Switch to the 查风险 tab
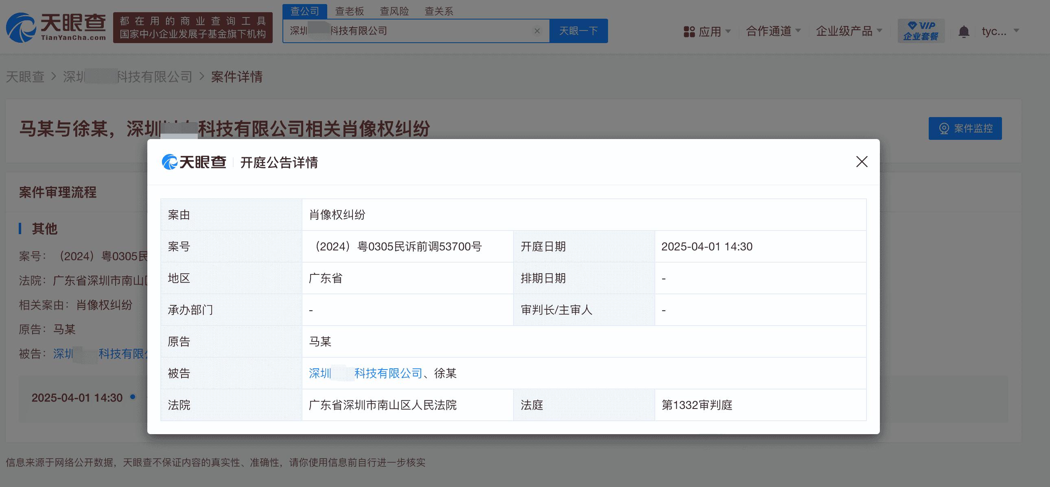The width and height of the screenshot is (1050, 487). coord(394,11)
